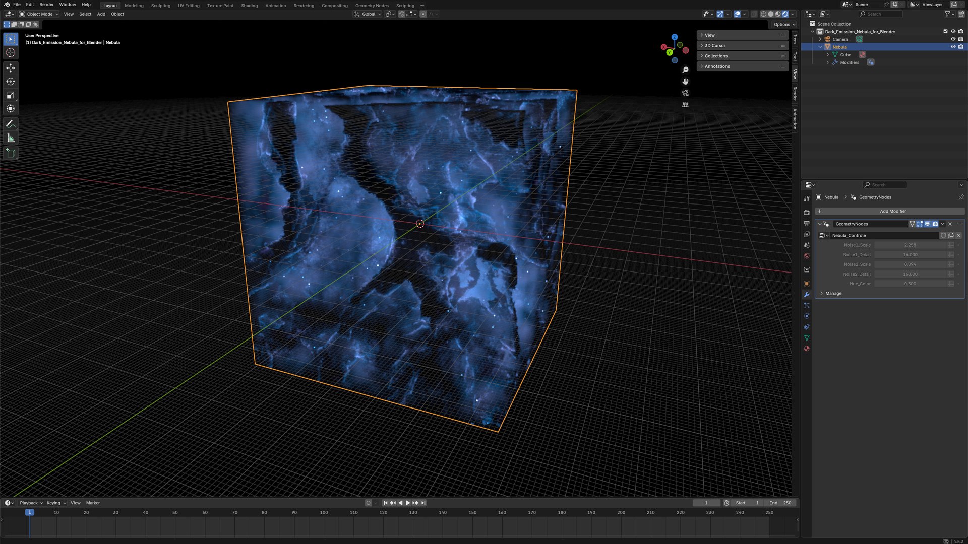Adjust the Noise1_Scale value slider

click(x=910, y=245)
